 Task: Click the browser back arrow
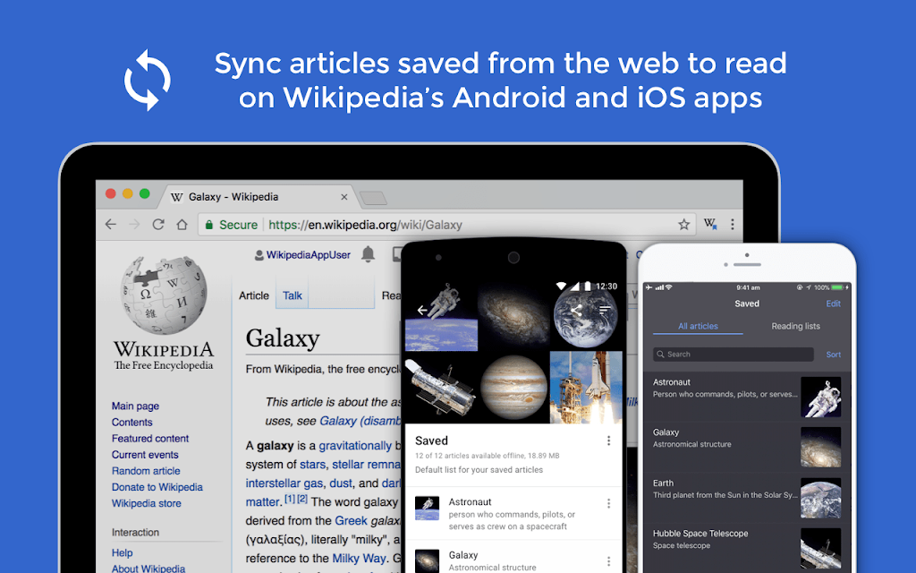point(110,225)
